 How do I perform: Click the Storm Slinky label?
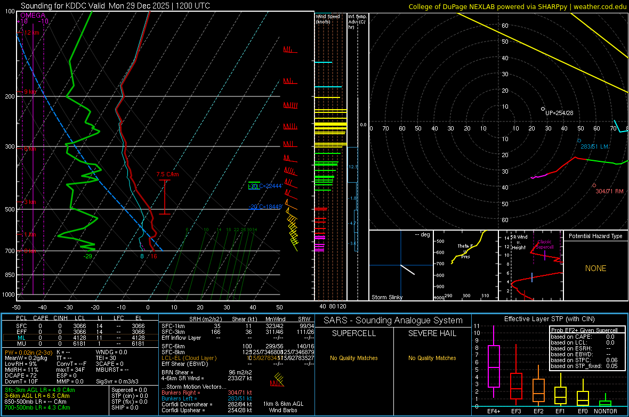tap(386, 297)
